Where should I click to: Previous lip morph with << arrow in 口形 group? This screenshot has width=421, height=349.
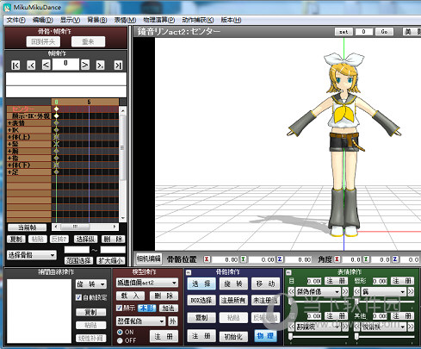coord(356,292)
